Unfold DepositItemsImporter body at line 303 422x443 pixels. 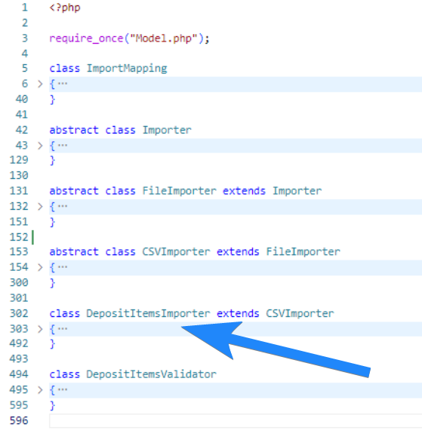point(40,329)
